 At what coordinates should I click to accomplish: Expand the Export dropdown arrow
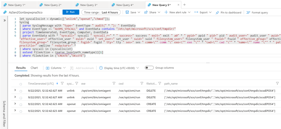[210, 12]
